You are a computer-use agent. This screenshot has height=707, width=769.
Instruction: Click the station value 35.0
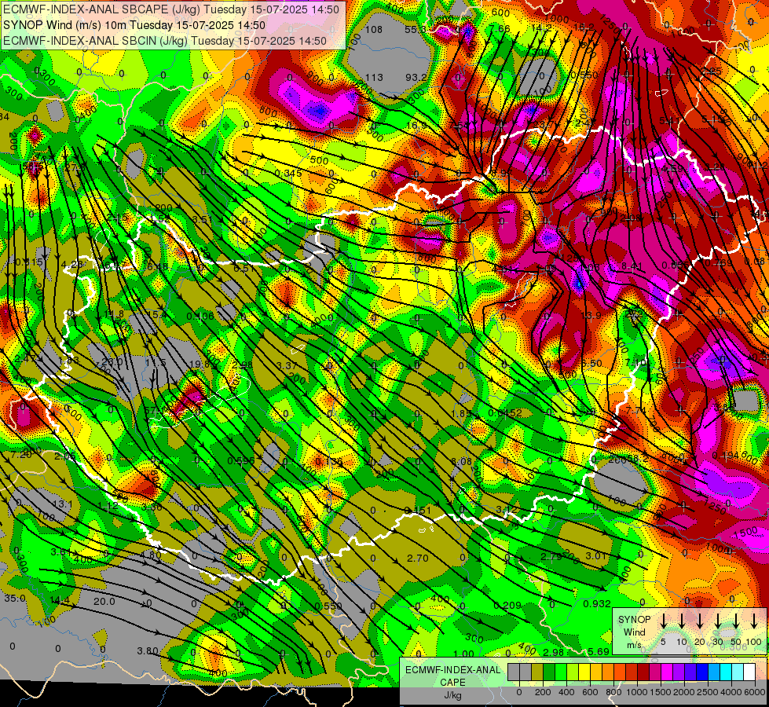[14, 598]
